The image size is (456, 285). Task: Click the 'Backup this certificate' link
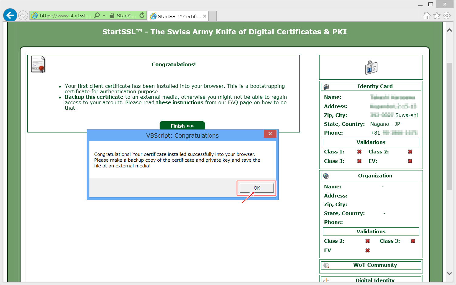(94, 97)
